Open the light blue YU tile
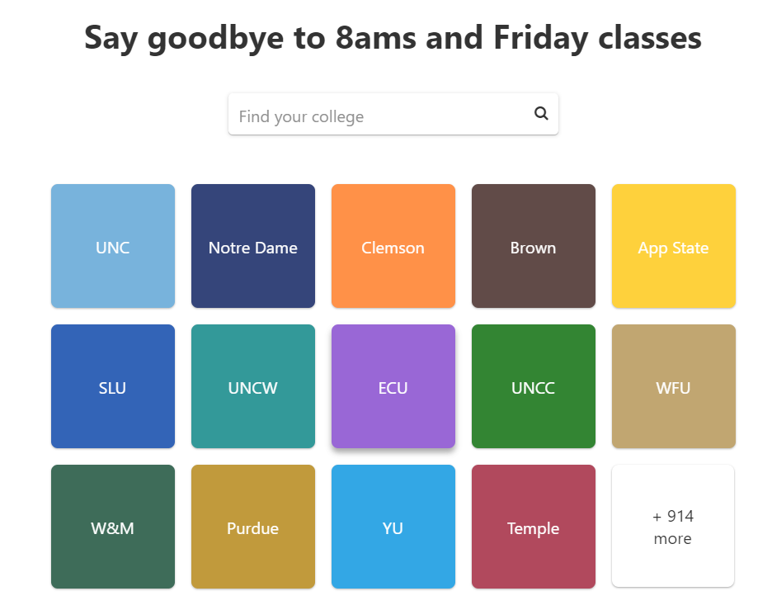The height and width of the screenshot is (610, 772). [393, 527]
